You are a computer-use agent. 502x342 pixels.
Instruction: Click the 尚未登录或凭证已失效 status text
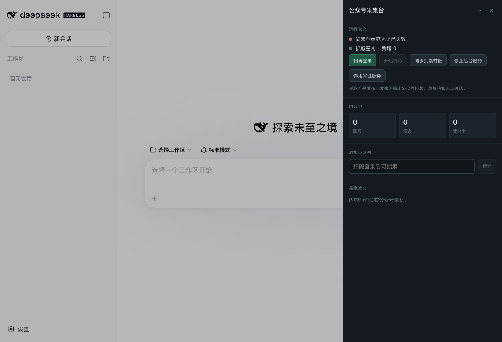click(381, 39)
